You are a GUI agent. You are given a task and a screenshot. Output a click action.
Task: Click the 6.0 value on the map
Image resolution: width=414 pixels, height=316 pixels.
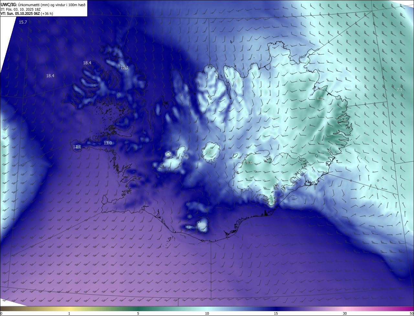click(320, 98)
